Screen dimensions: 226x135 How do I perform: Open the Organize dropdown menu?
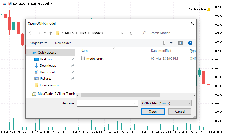tap(39, 43)
